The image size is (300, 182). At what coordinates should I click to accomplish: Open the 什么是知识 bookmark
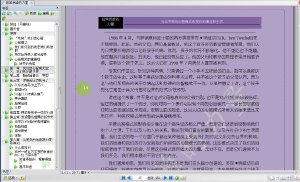click(x=22, y=147)
